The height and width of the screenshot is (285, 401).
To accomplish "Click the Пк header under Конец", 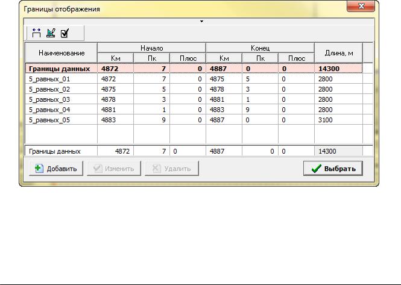I will tap(260, 58).
